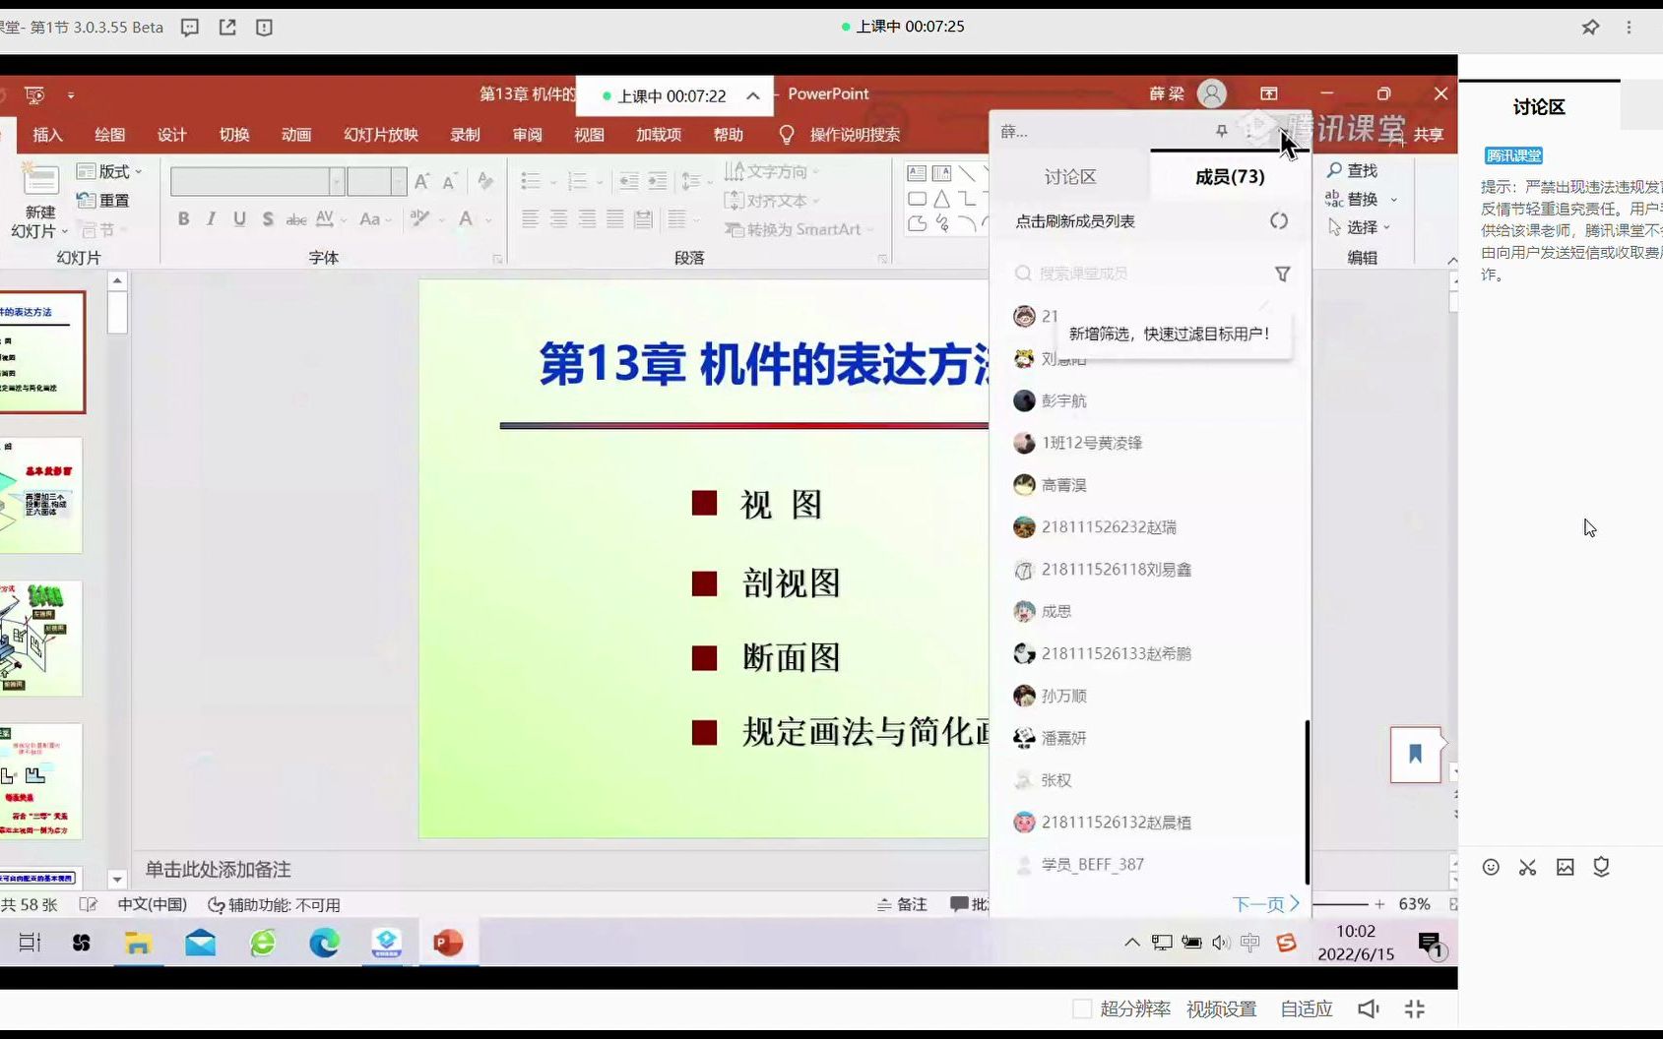Image resolution: width=1663 pixels, height=1039 pixels.
Task: Open the 视图 ribbon tab
Action: click(589, 135)
